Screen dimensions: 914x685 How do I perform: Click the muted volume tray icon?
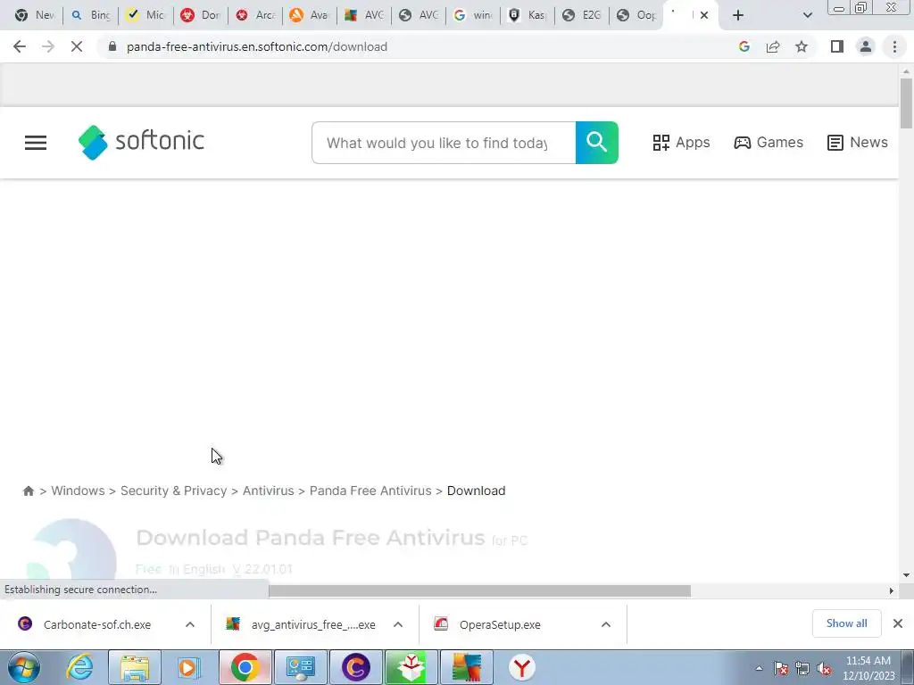click(824, 668)
